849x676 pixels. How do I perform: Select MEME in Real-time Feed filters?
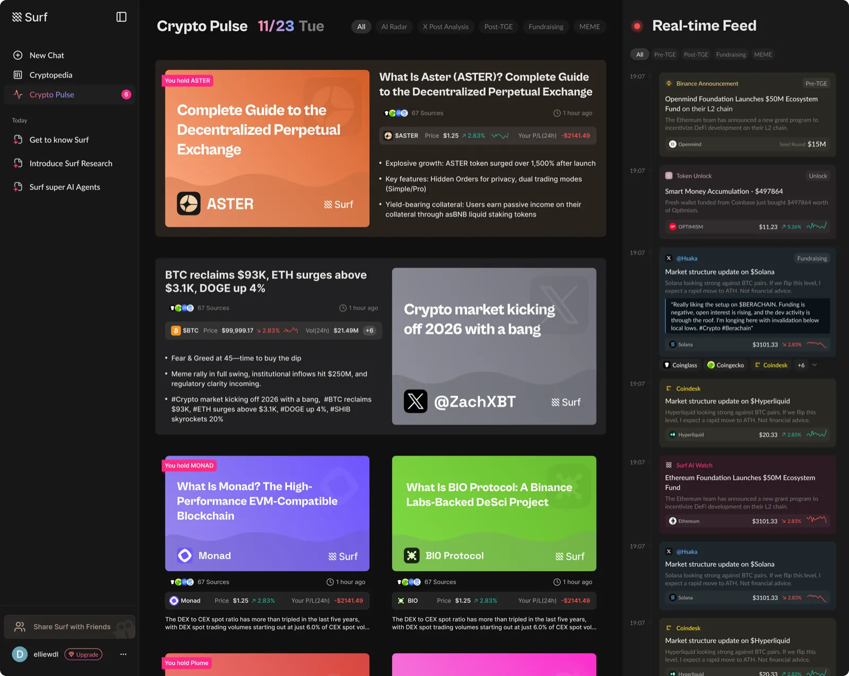point(763,55)
